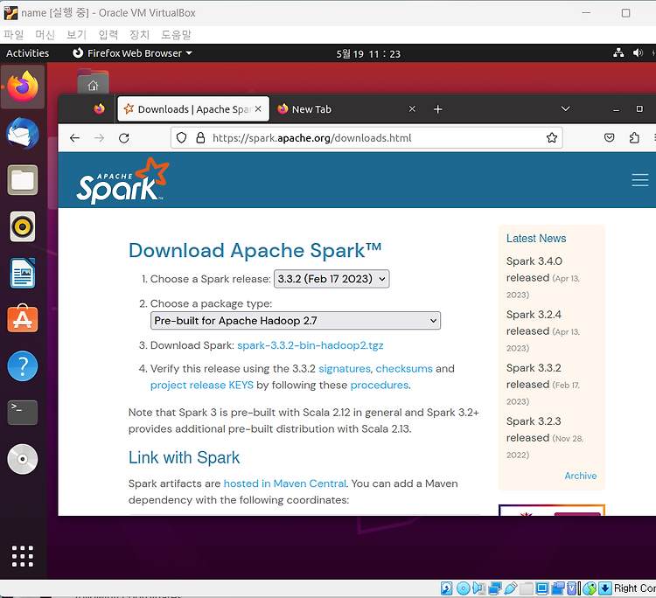Click VirtualBox optical drive status icon
Screen dimensions: 656x598
click(463, 588)
